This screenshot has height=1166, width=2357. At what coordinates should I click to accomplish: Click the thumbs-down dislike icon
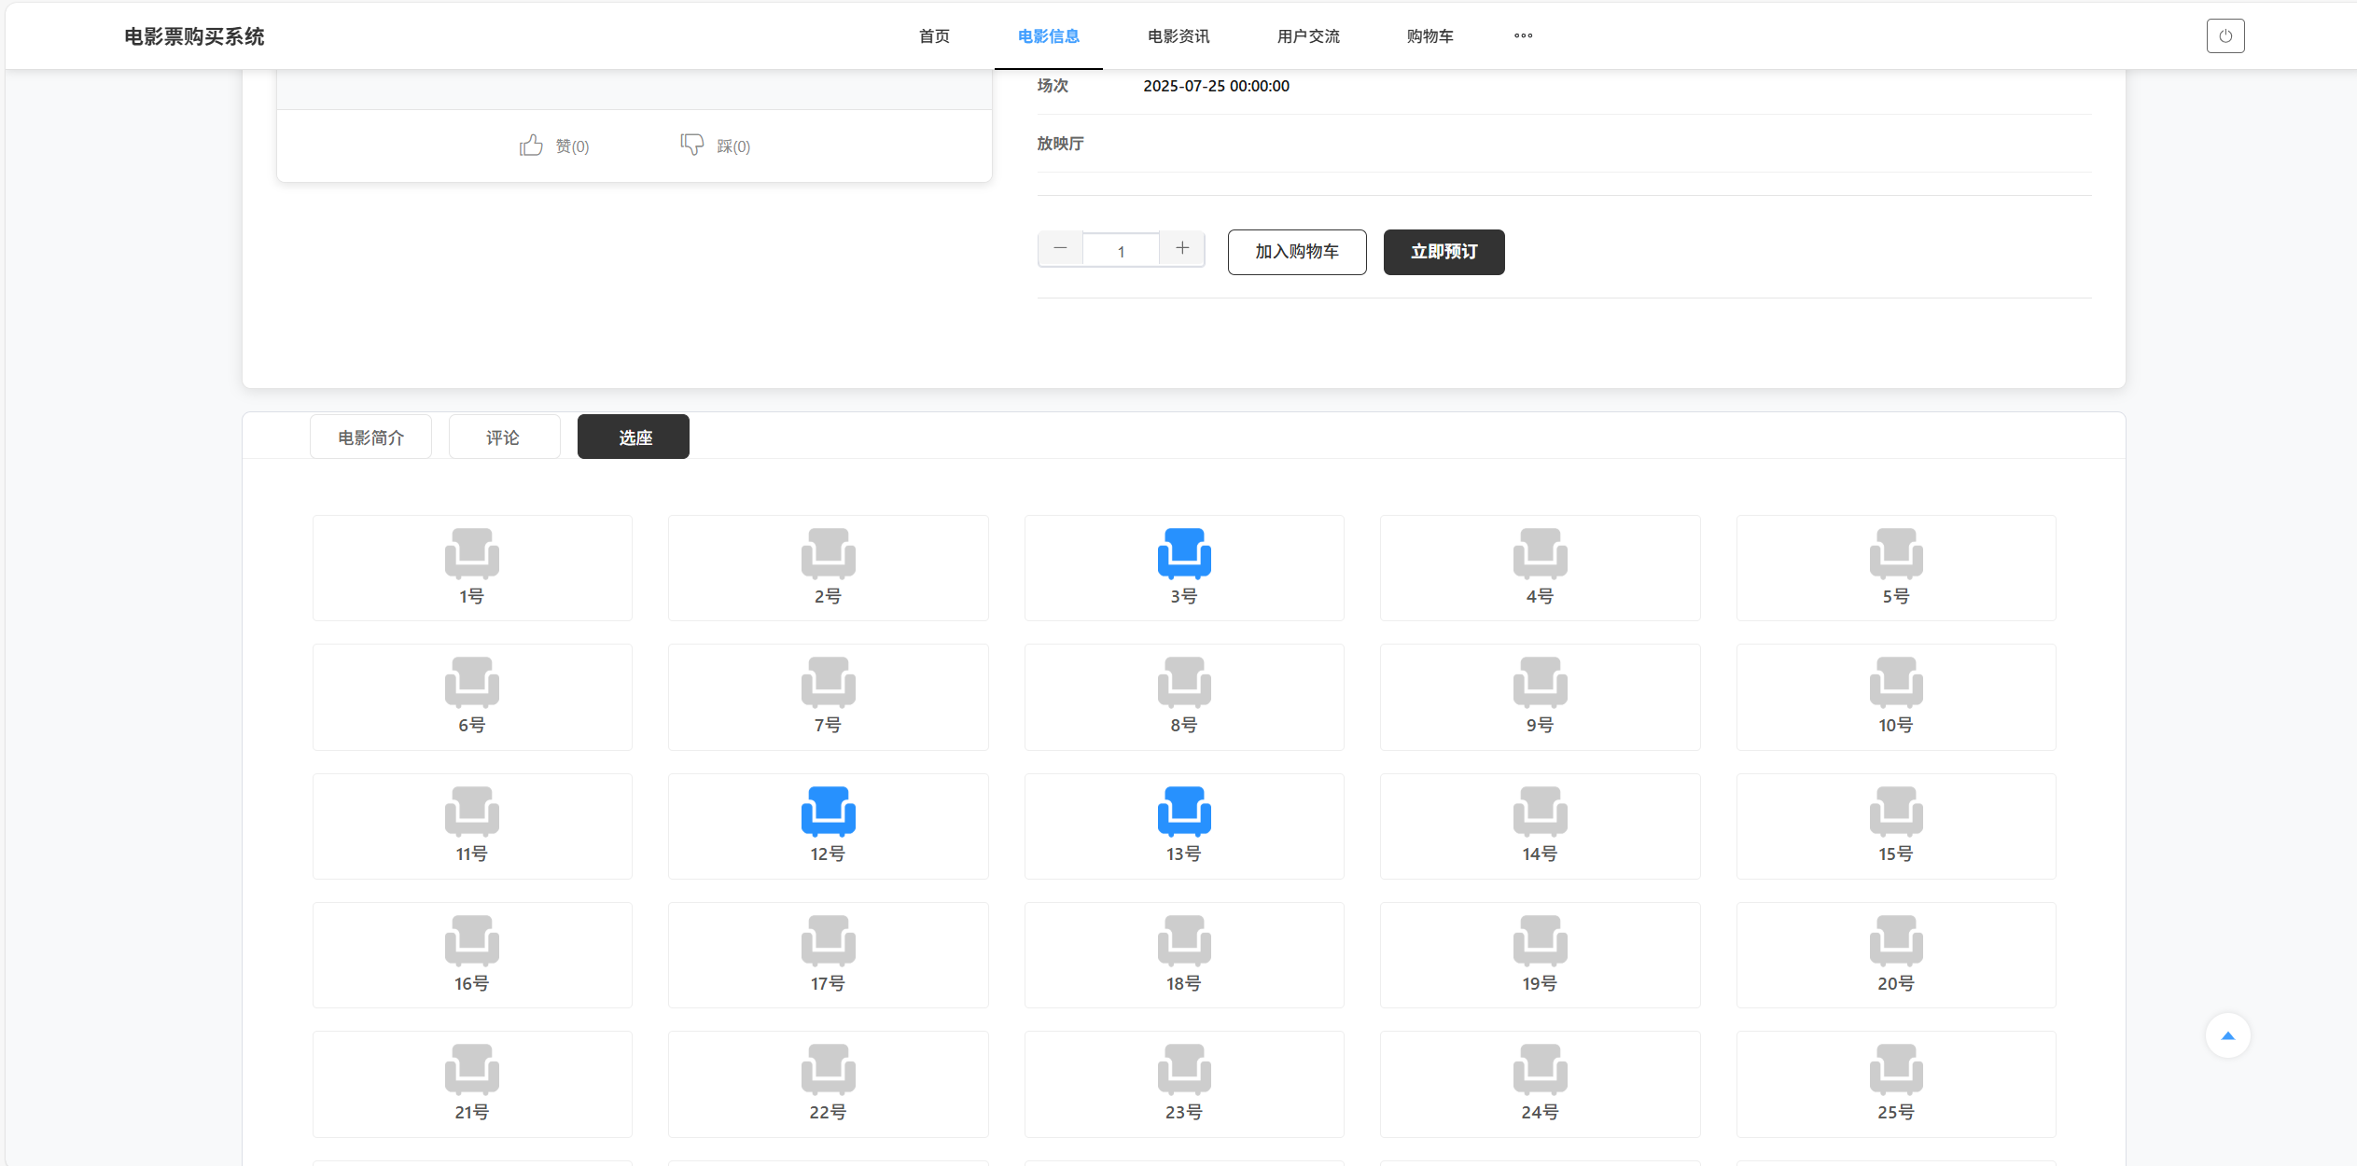(691, 145)
